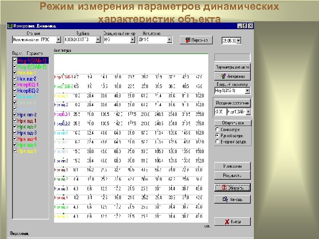Uncheck the Нрк пп-2 parameter

click(15, 115)
